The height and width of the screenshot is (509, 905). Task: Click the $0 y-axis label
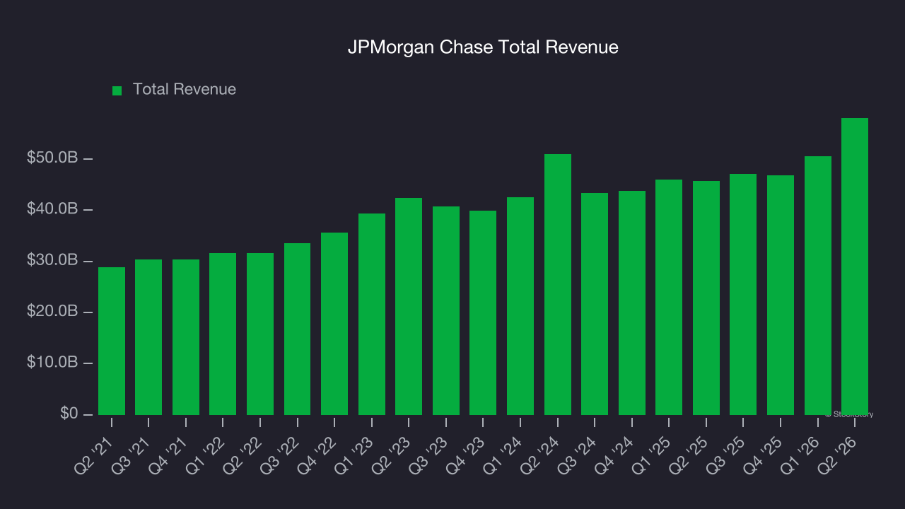[x=69, y=414]
